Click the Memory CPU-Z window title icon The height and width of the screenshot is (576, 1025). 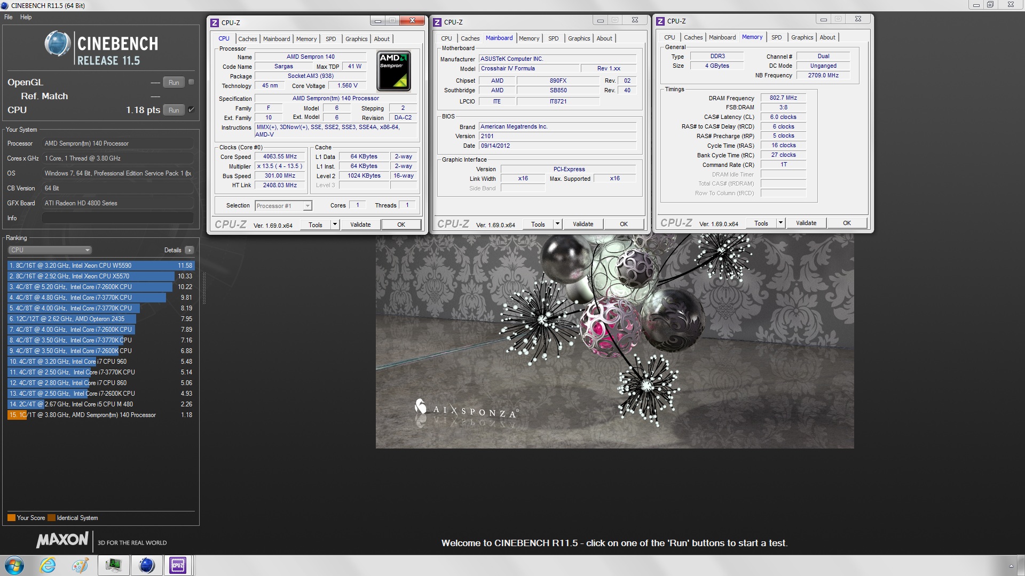tap(660, 21)
